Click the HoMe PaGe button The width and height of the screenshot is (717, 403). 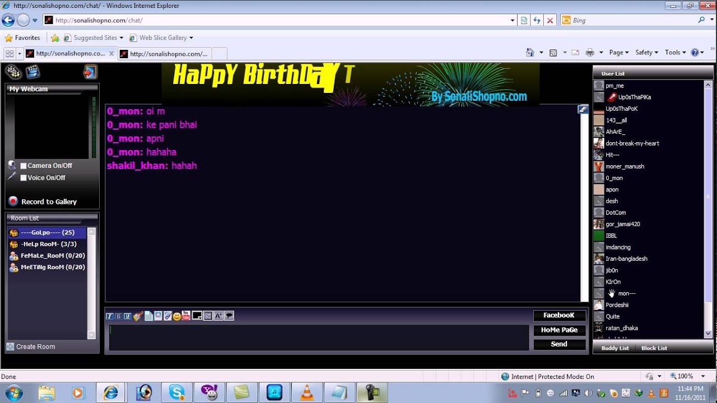pos(559,330)
